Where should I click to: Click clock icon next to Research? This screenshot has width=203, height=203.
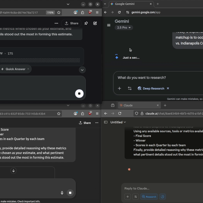pyautogui.click(x=162, y=197)
